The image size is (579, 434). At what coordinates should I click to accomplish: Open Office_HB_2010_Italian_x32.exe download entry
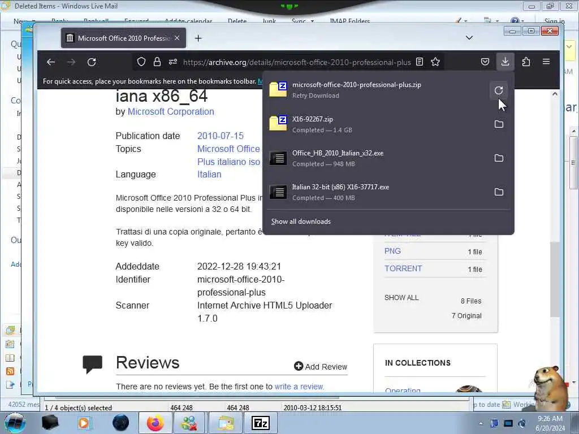(377, 158)
